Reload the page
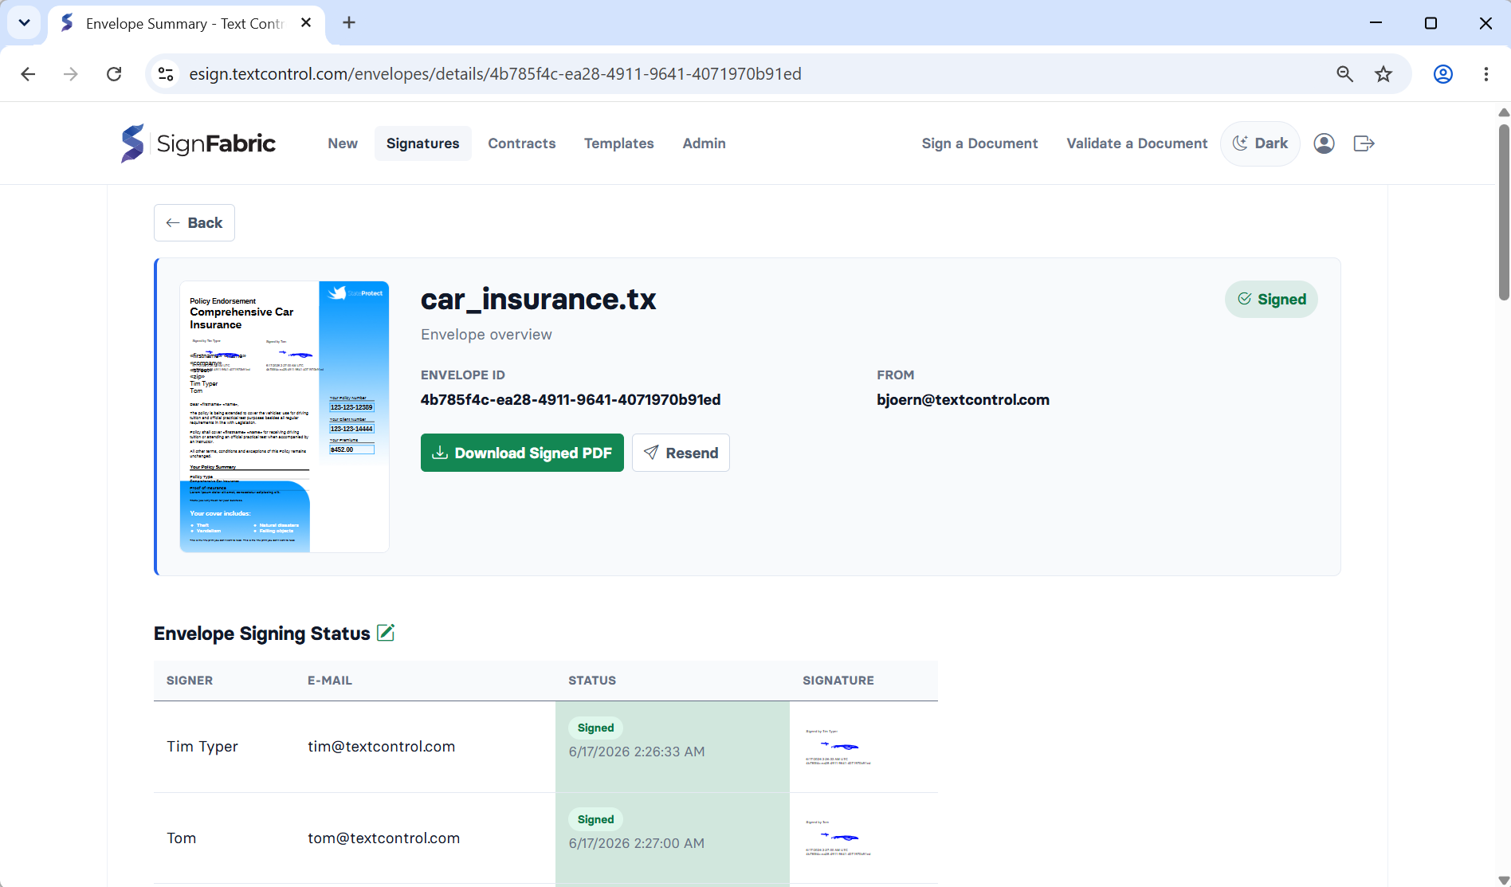The image size is (1511, 887). click(x=114, y=74)
